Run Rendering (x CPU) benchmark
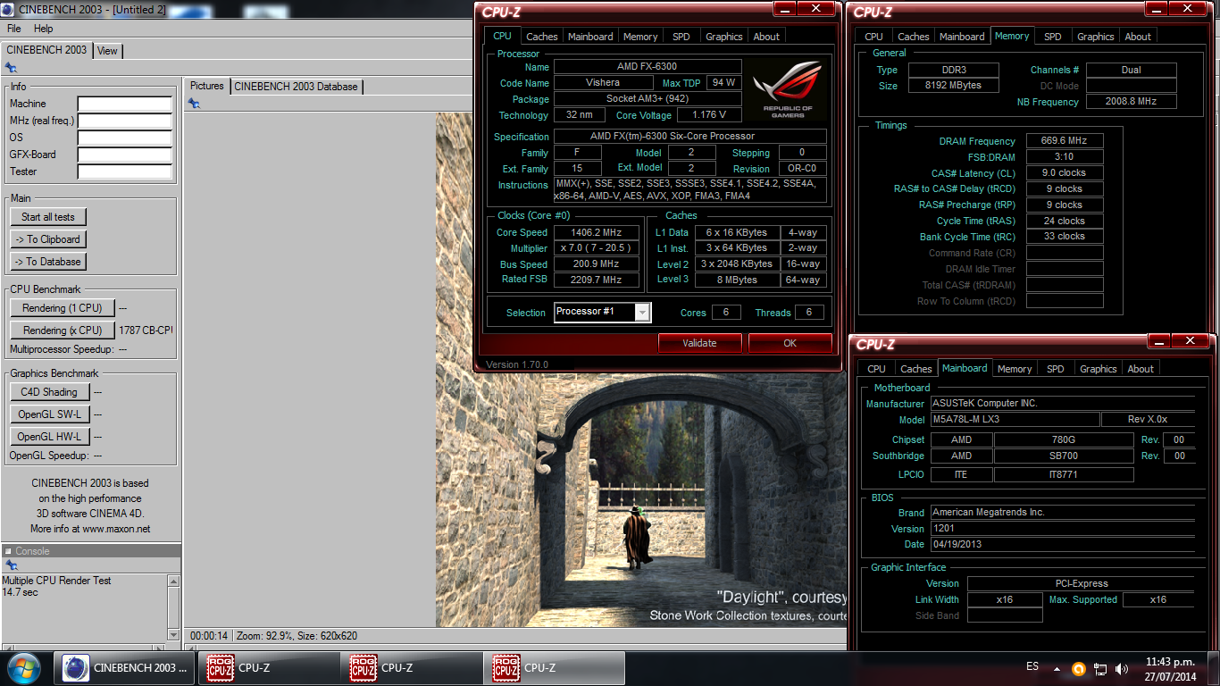This screenshot has width=1220, height=686. (x=63, y=330)
